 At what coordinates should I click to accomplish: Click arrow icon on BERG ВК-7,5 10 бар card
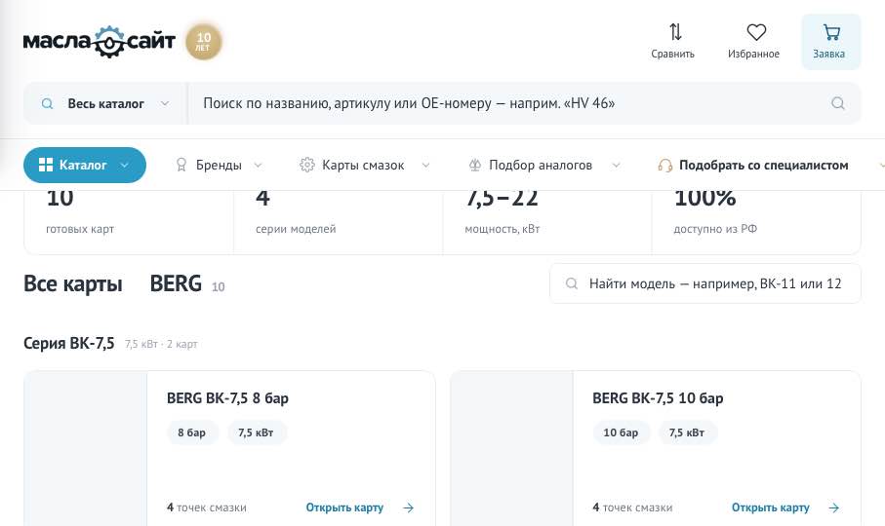(833, 507)
